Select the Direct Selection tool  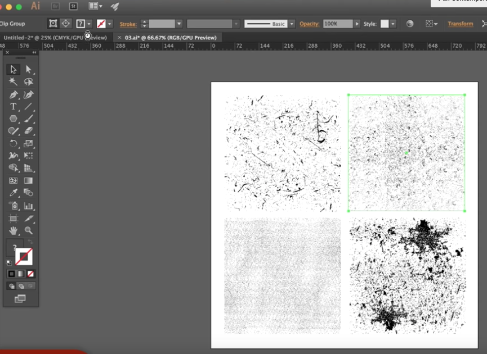[28, 70]
